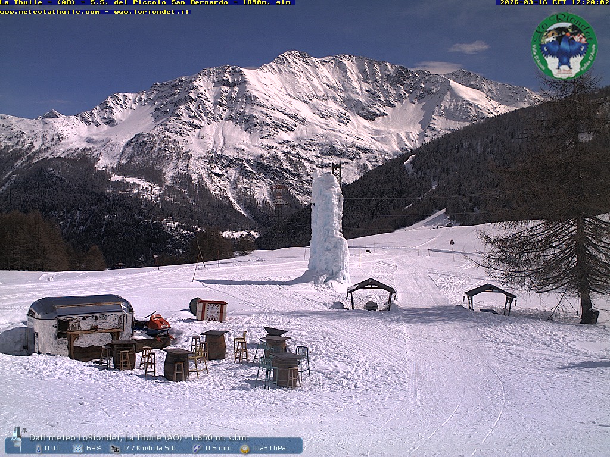Click the 0.5 mm rainfall reading
The width and height of the screenshot is (610, 457).
tap(218, 448)
